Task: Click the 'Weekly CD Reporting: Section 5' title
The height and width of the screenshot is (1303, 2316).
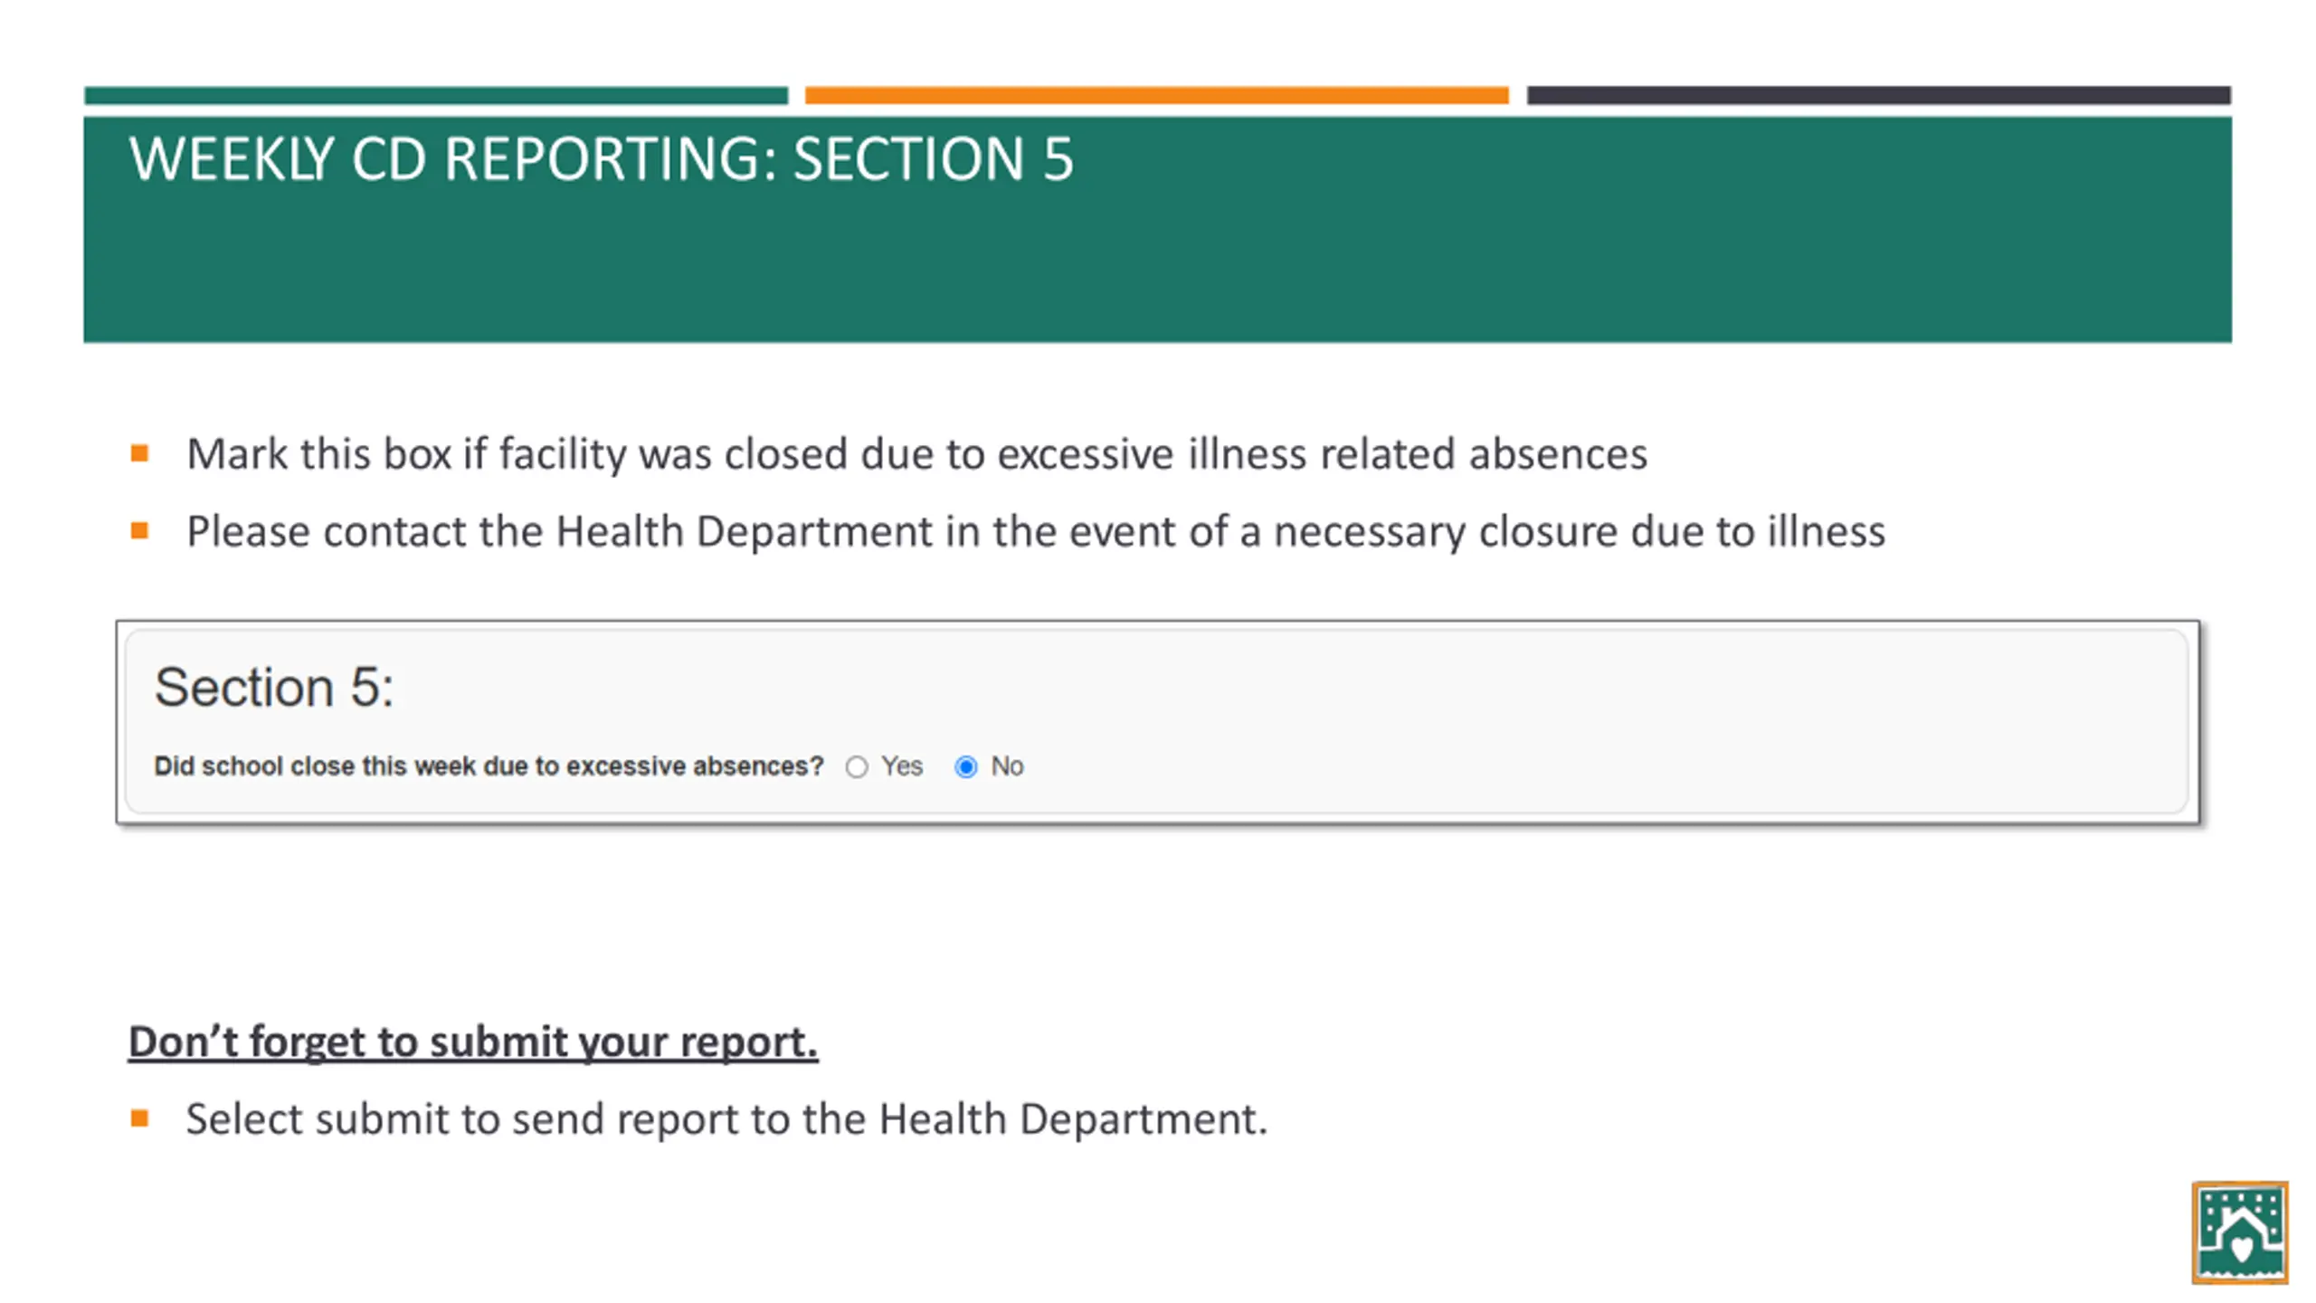Action: coord(601,159)
